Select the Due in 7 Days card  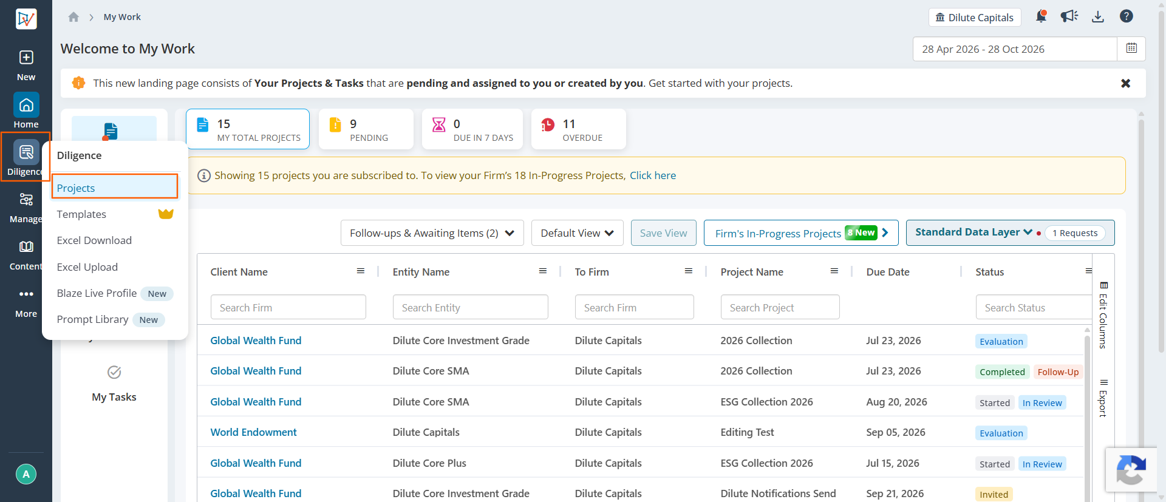pos(472,129)
